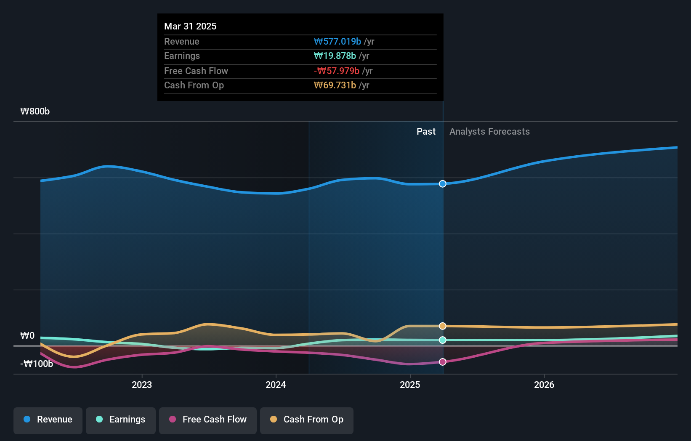The image size is (691, 441).
Task: Click the past-forecast divider line
Action: pos(442,252)
